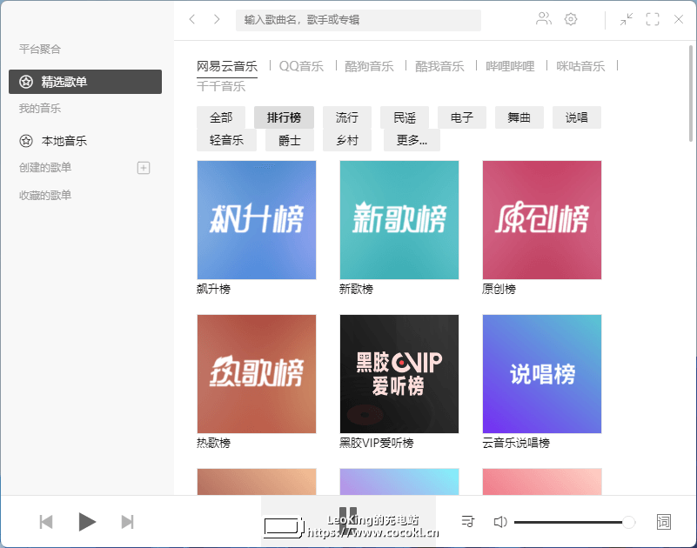Play the previous track
Viewport: 697px width, 548px height.
(x=46, y=522)
